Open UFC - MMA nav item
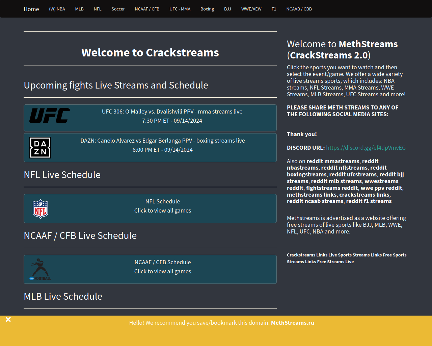Viewport: 432px width, 346px height. click(180, 9)
